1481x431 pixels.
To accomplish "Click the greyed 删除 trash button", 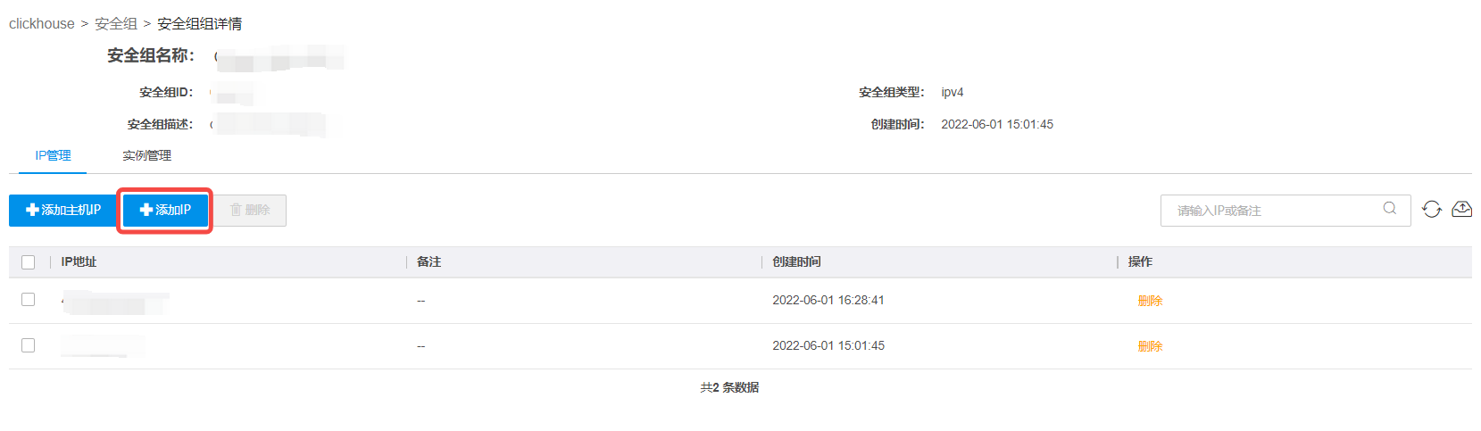I will [x=250, y=211].
